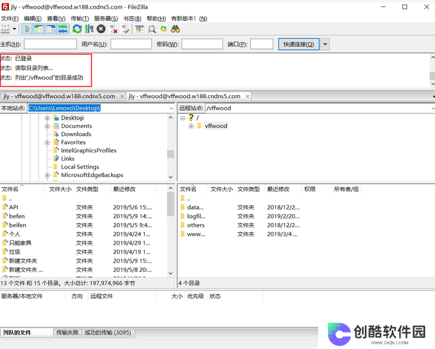
Task: Switch to the 传输失败 tab
Action: 67,333
